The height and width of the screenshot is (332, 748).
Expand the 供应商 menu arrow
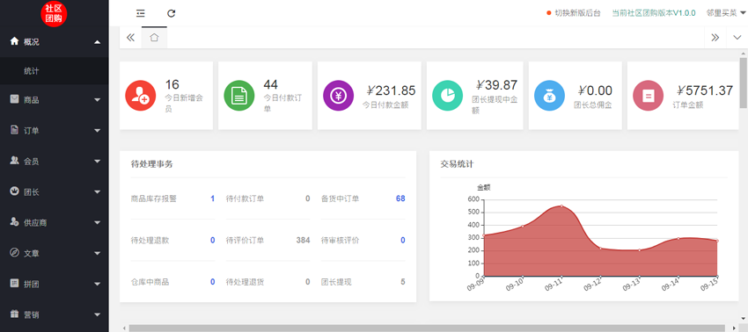tap(98, 222)
